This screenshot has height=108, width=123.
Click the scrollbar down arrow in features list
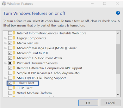118,95
